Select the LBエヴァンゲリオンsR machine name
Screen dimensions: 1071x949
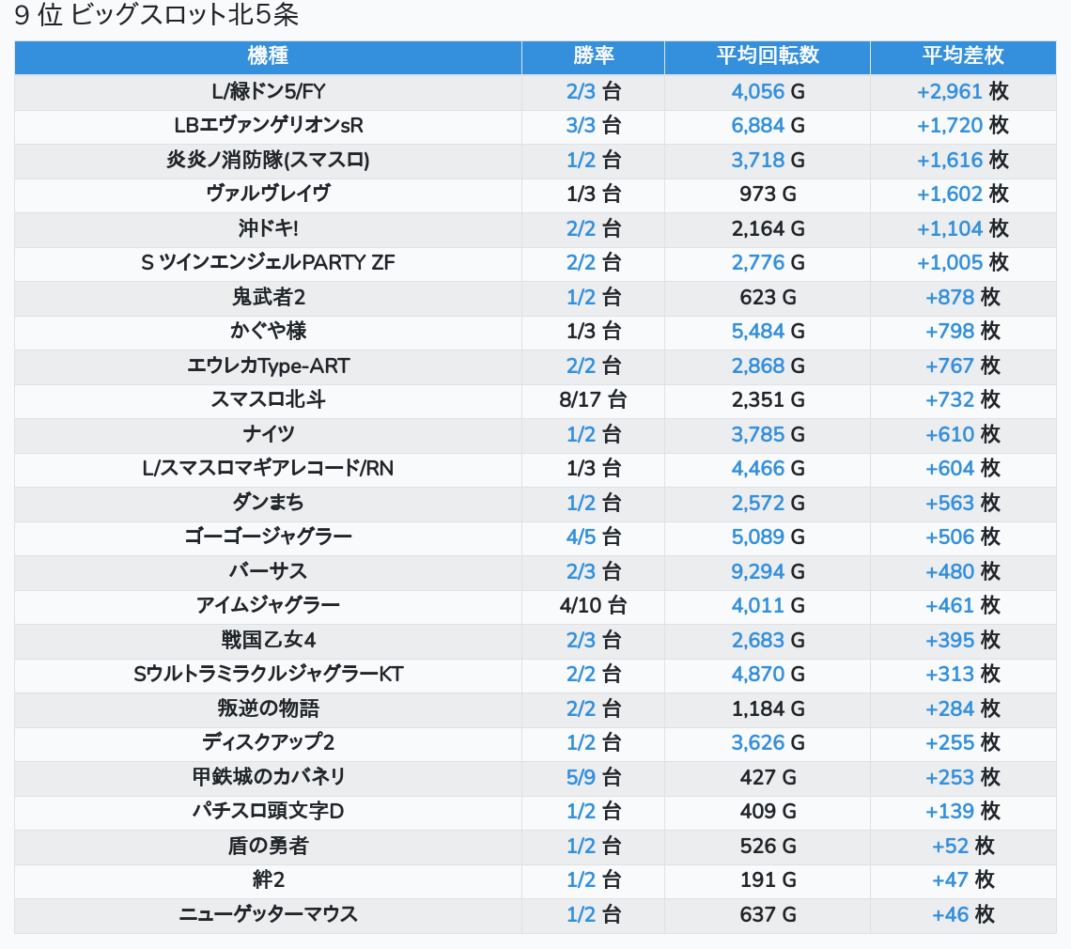point(268,126)
